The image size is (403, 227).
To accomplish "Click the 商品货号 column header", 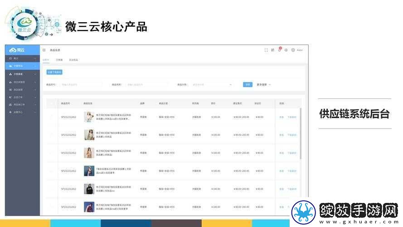I will tap(65, 104).
